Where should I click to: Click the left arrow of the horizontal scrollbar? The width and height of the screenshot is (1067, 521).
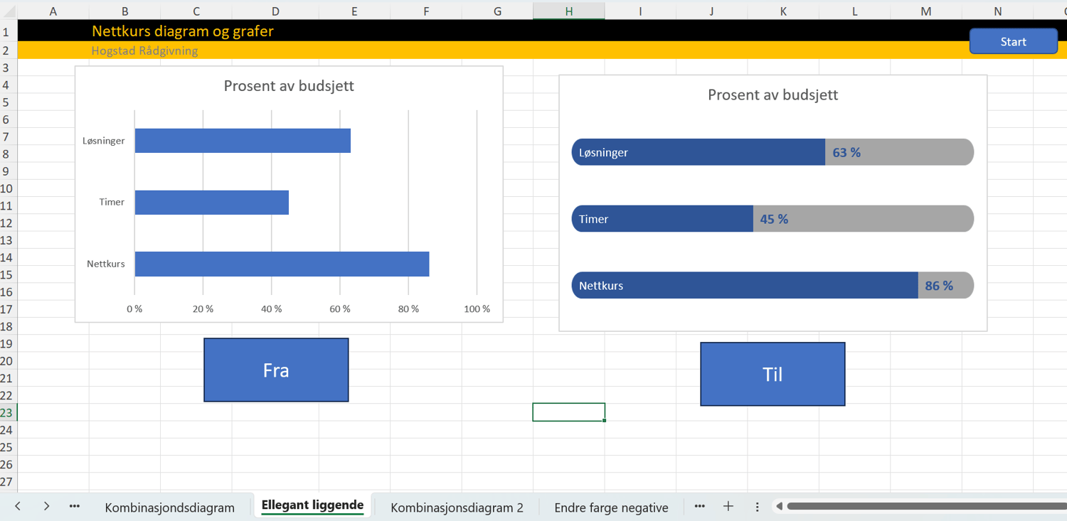(781, 506)
